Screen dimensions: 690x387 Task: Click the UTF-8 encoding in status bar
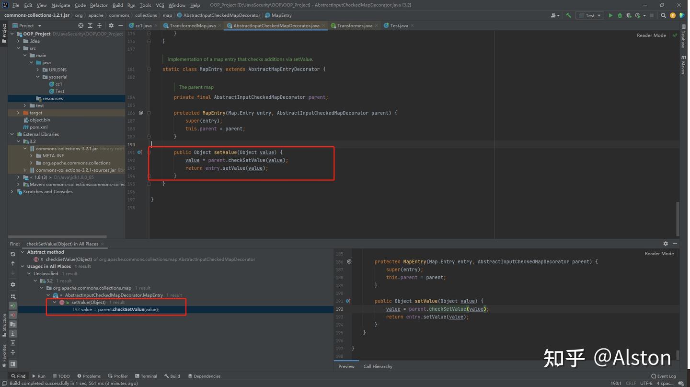646,384
